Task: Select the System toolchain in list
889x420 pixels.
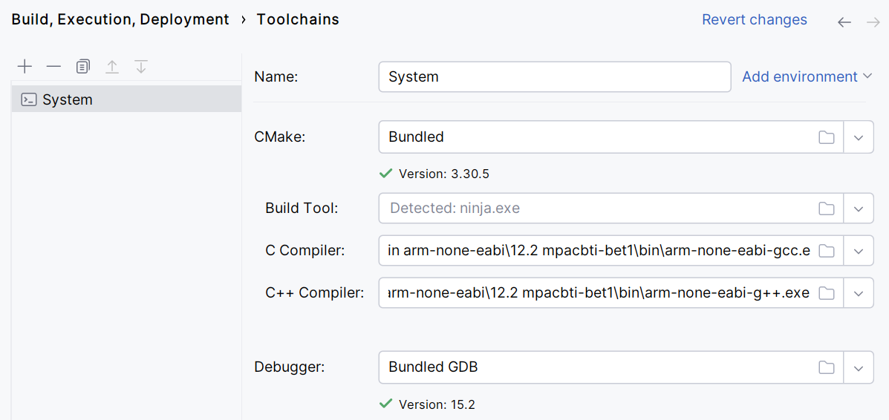Action: [x=67, y=99]
